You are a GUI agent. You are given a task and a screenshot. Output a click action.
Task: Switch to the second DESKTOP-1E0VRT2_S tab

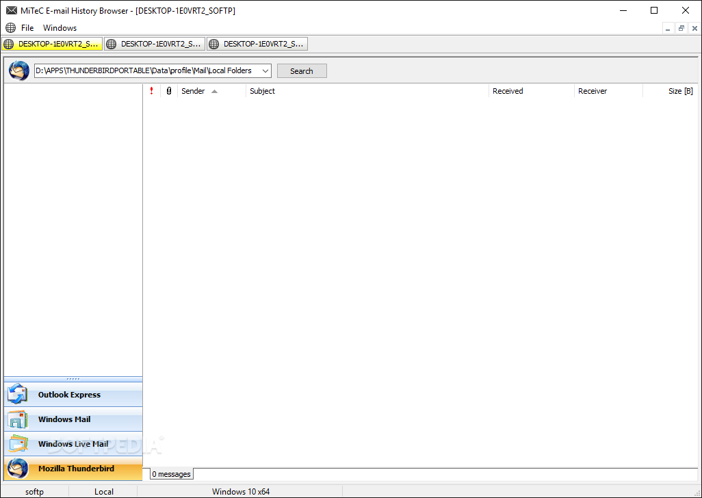click(x=155, y=44)
